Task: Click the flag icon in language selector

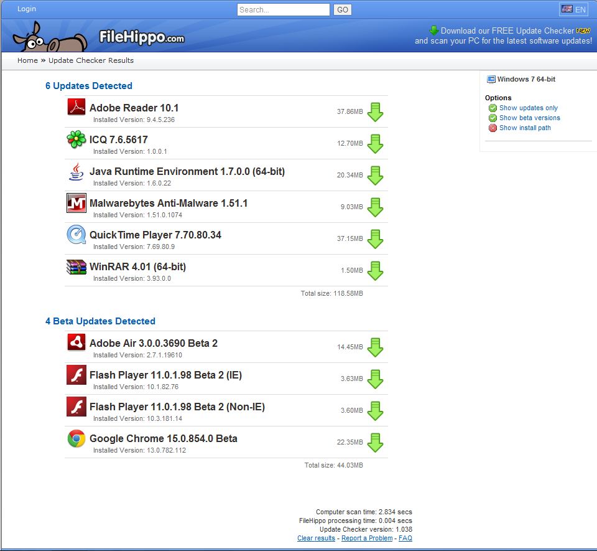Action: tap(567, 9)
